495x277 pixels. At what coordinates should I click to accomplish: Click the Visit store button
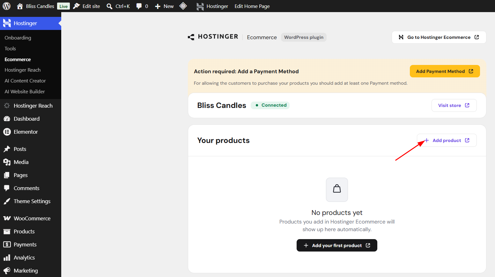454,105
